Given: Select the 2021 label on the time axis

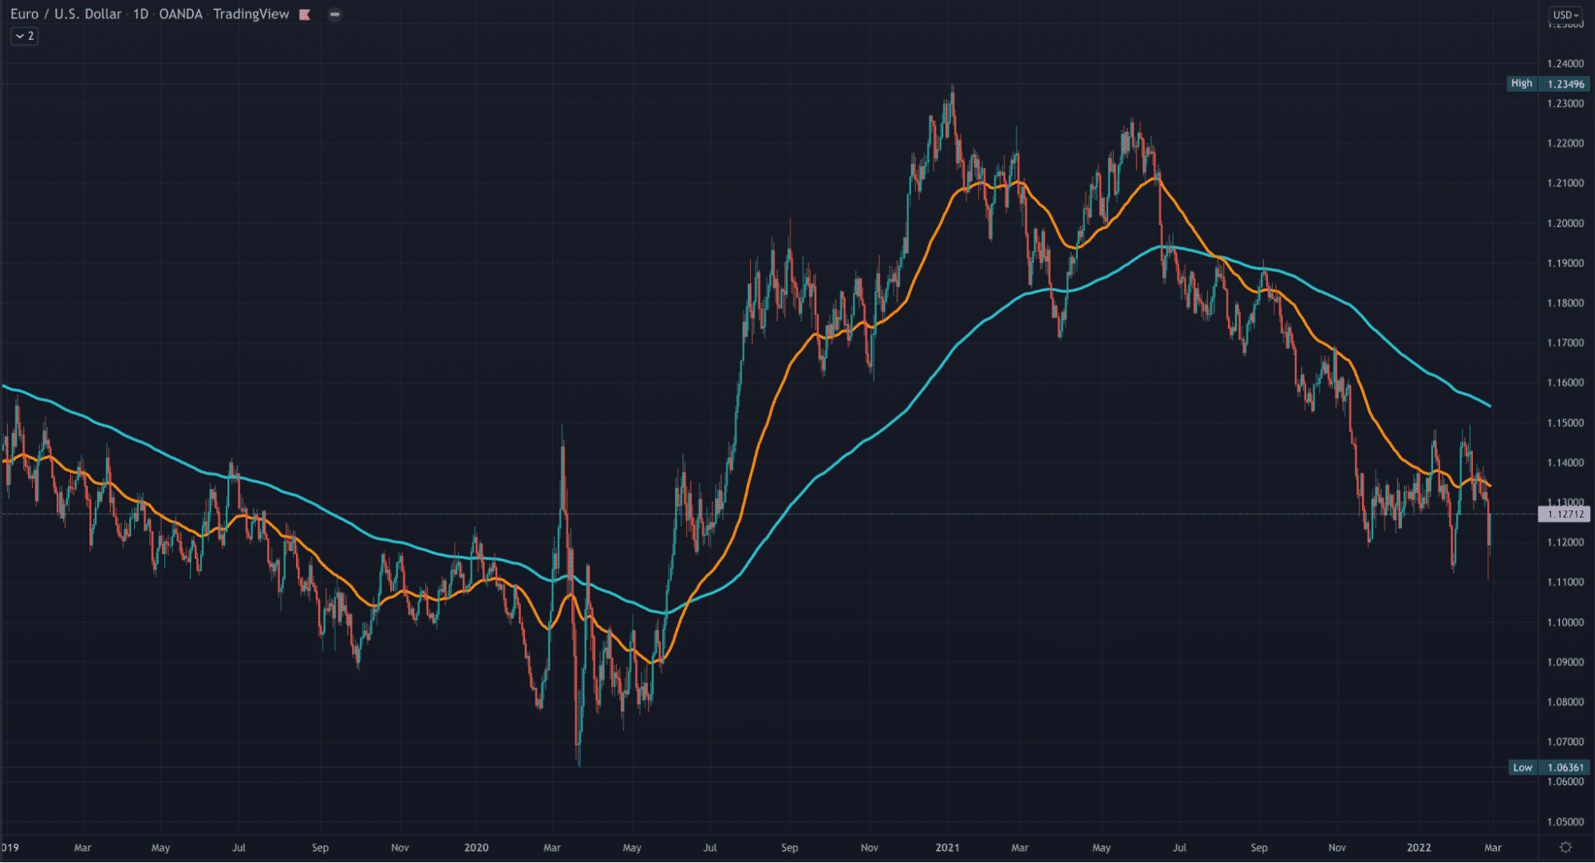Looking at the screenshot, I should 949,848.
